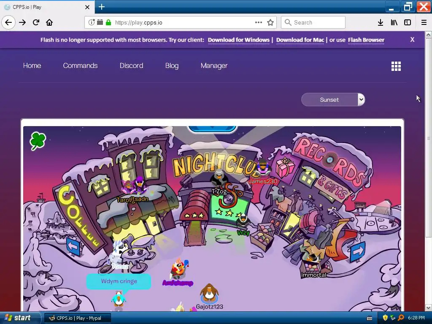432x324 pixels.
Task: Click the browser forward arrow
Action: tap(22, 22)
